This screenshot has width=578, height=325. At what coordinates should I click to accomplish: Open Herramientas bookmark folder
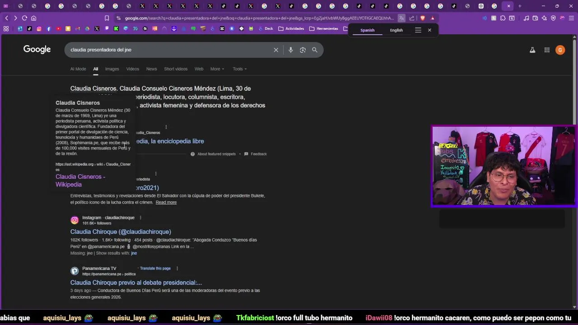[x=324, y=28]
